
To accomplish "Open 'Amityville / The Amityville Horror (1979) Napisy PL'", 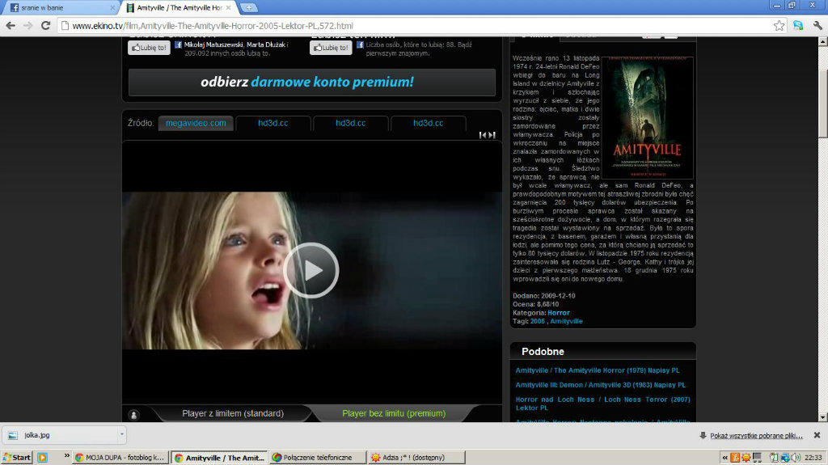I will (598, 370).
